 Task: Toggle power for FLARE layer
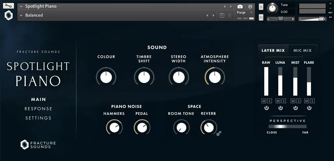tap(309, 108)
